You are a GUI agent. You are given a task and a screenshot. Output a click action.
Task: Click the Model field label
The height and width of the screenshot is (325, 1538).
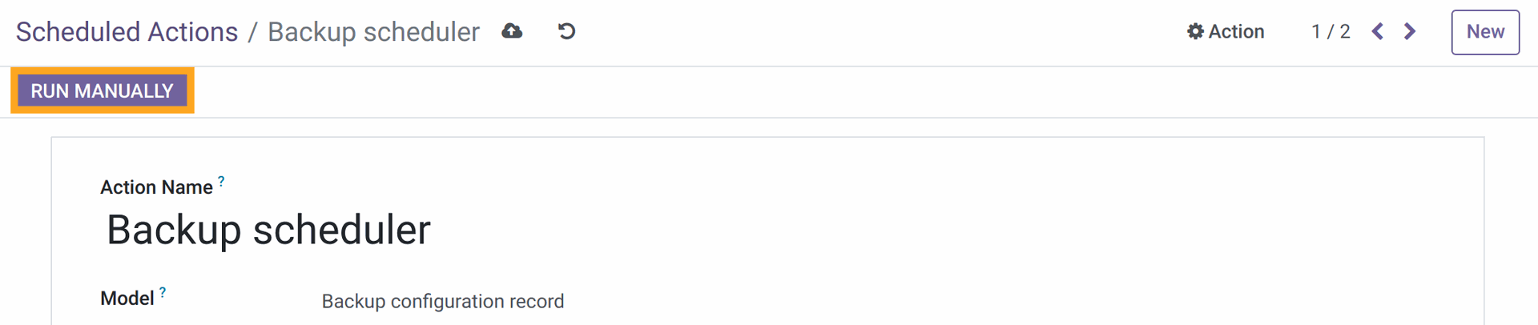point(127,299)
